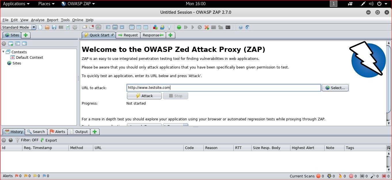Click the Attack button
The image size is (392, 180).
(144, 96)
